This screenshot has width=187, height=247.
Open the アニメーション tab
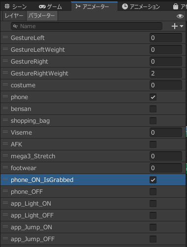(141, 6)
